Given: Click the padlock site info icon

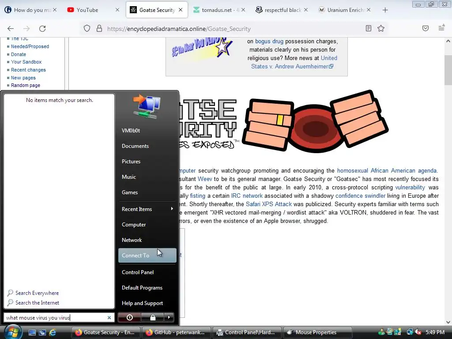Looking at the screenshot, I should tap(99, 29).
